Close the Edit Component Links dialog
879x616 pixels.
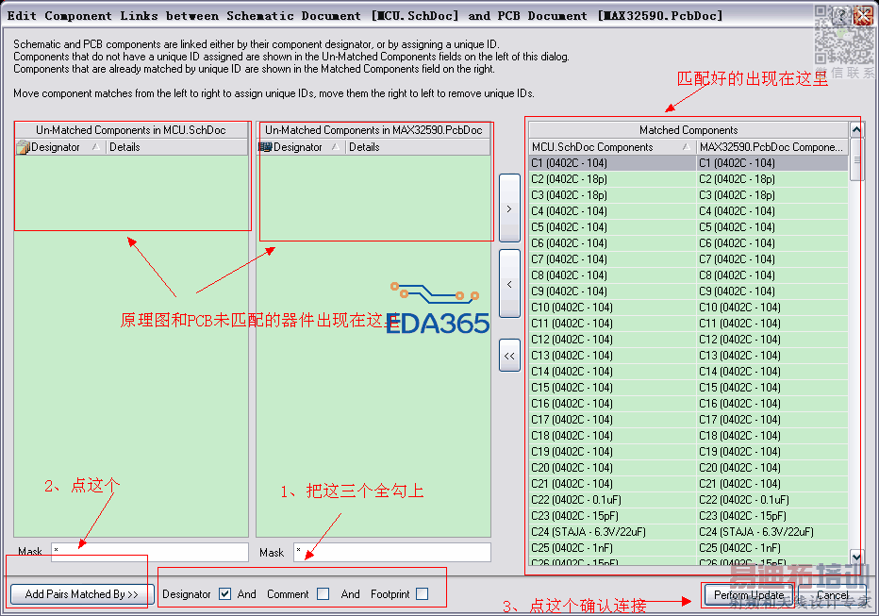click(x=863, y=15)
